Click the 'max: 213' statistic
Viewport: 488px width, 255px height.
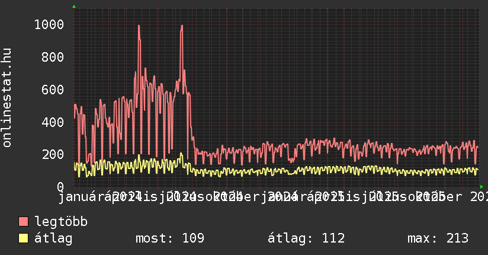(x=438, y=238)
